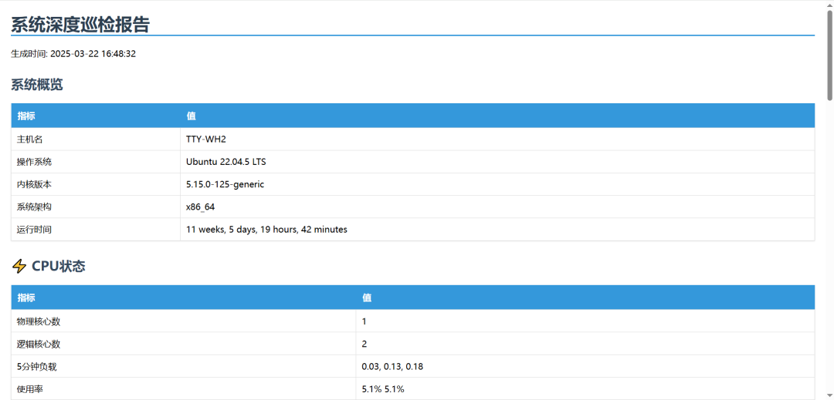Image resolution: width=834 pixels, height=400 pixels.
Task: Select the 主机名 row label
Action: (x=30, y=139)
